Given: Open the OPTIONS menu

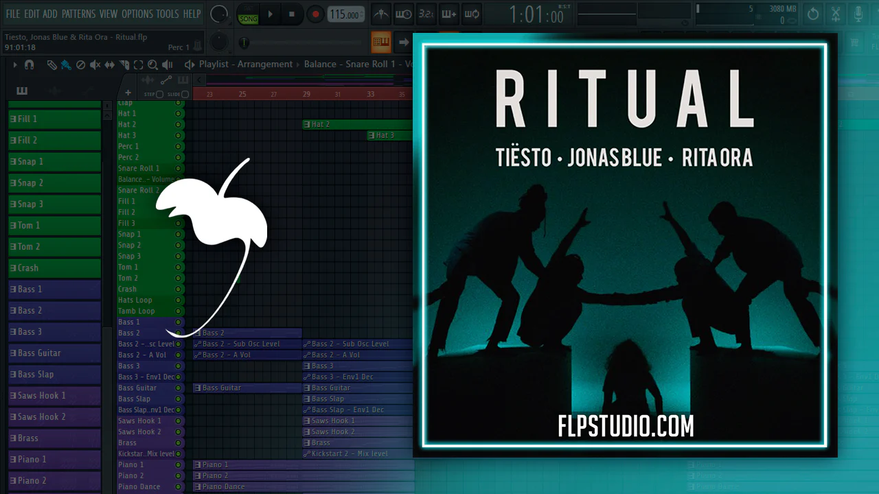Looking at the screenshot, I should (137, 14).
